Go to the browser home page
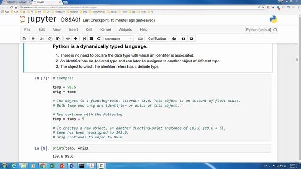301x169 pixels. point(16,8)
